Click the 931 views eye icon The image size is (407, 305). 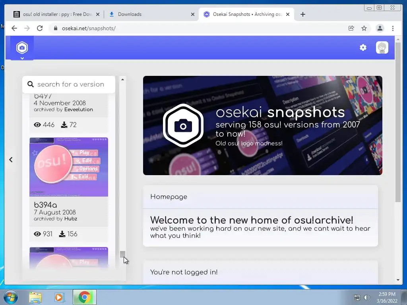click(x=37, y=234)
